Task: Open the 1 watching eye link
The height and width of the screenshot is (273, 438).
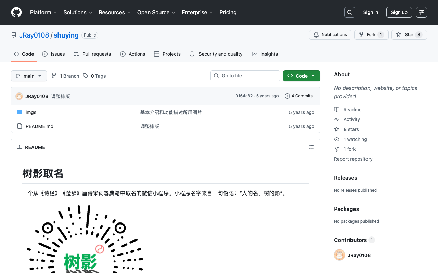Action: [350, 139]
